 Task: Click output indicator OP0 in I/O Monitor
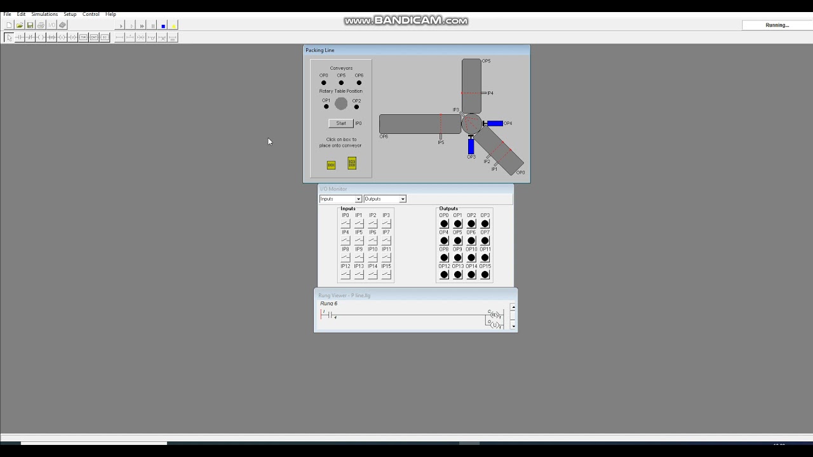pos(444,223)
